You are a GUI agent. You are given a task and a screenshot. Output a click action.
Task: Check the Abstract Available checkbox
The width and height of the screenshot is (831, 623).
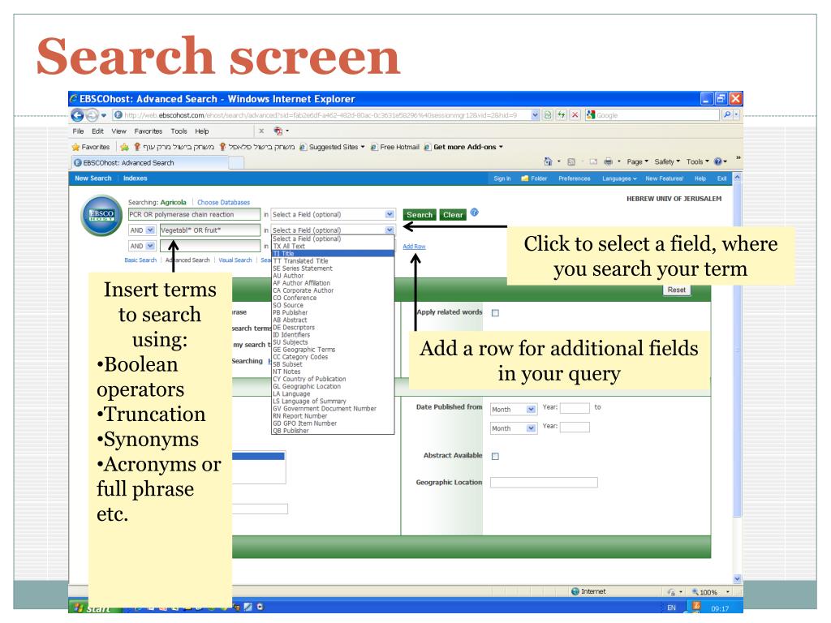(x=495, y=456)
